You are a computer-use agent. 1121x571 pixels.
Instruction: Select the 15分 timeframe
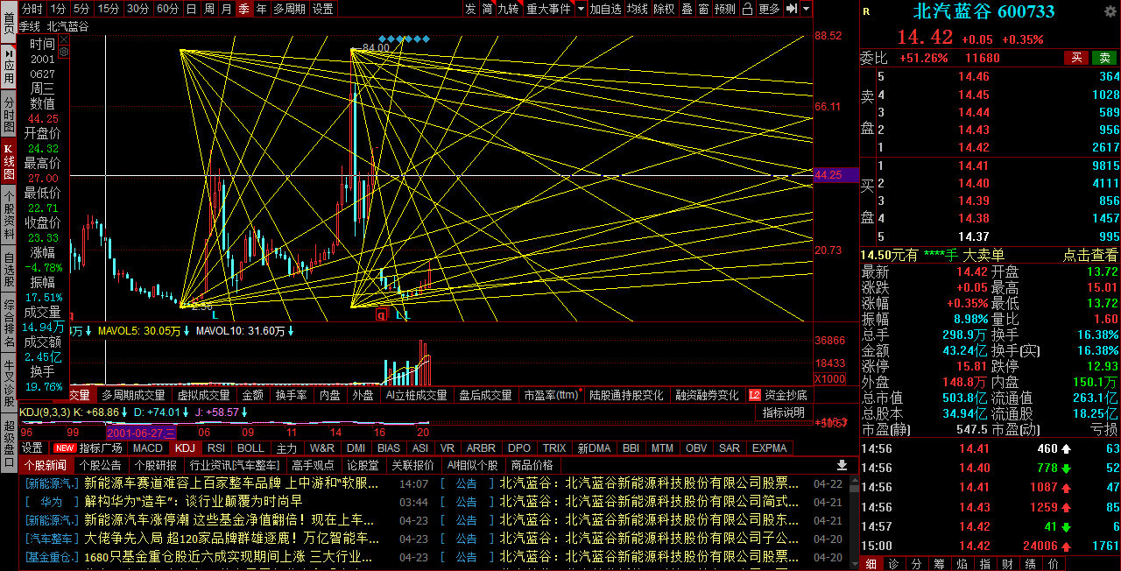[x=108, y=9]
